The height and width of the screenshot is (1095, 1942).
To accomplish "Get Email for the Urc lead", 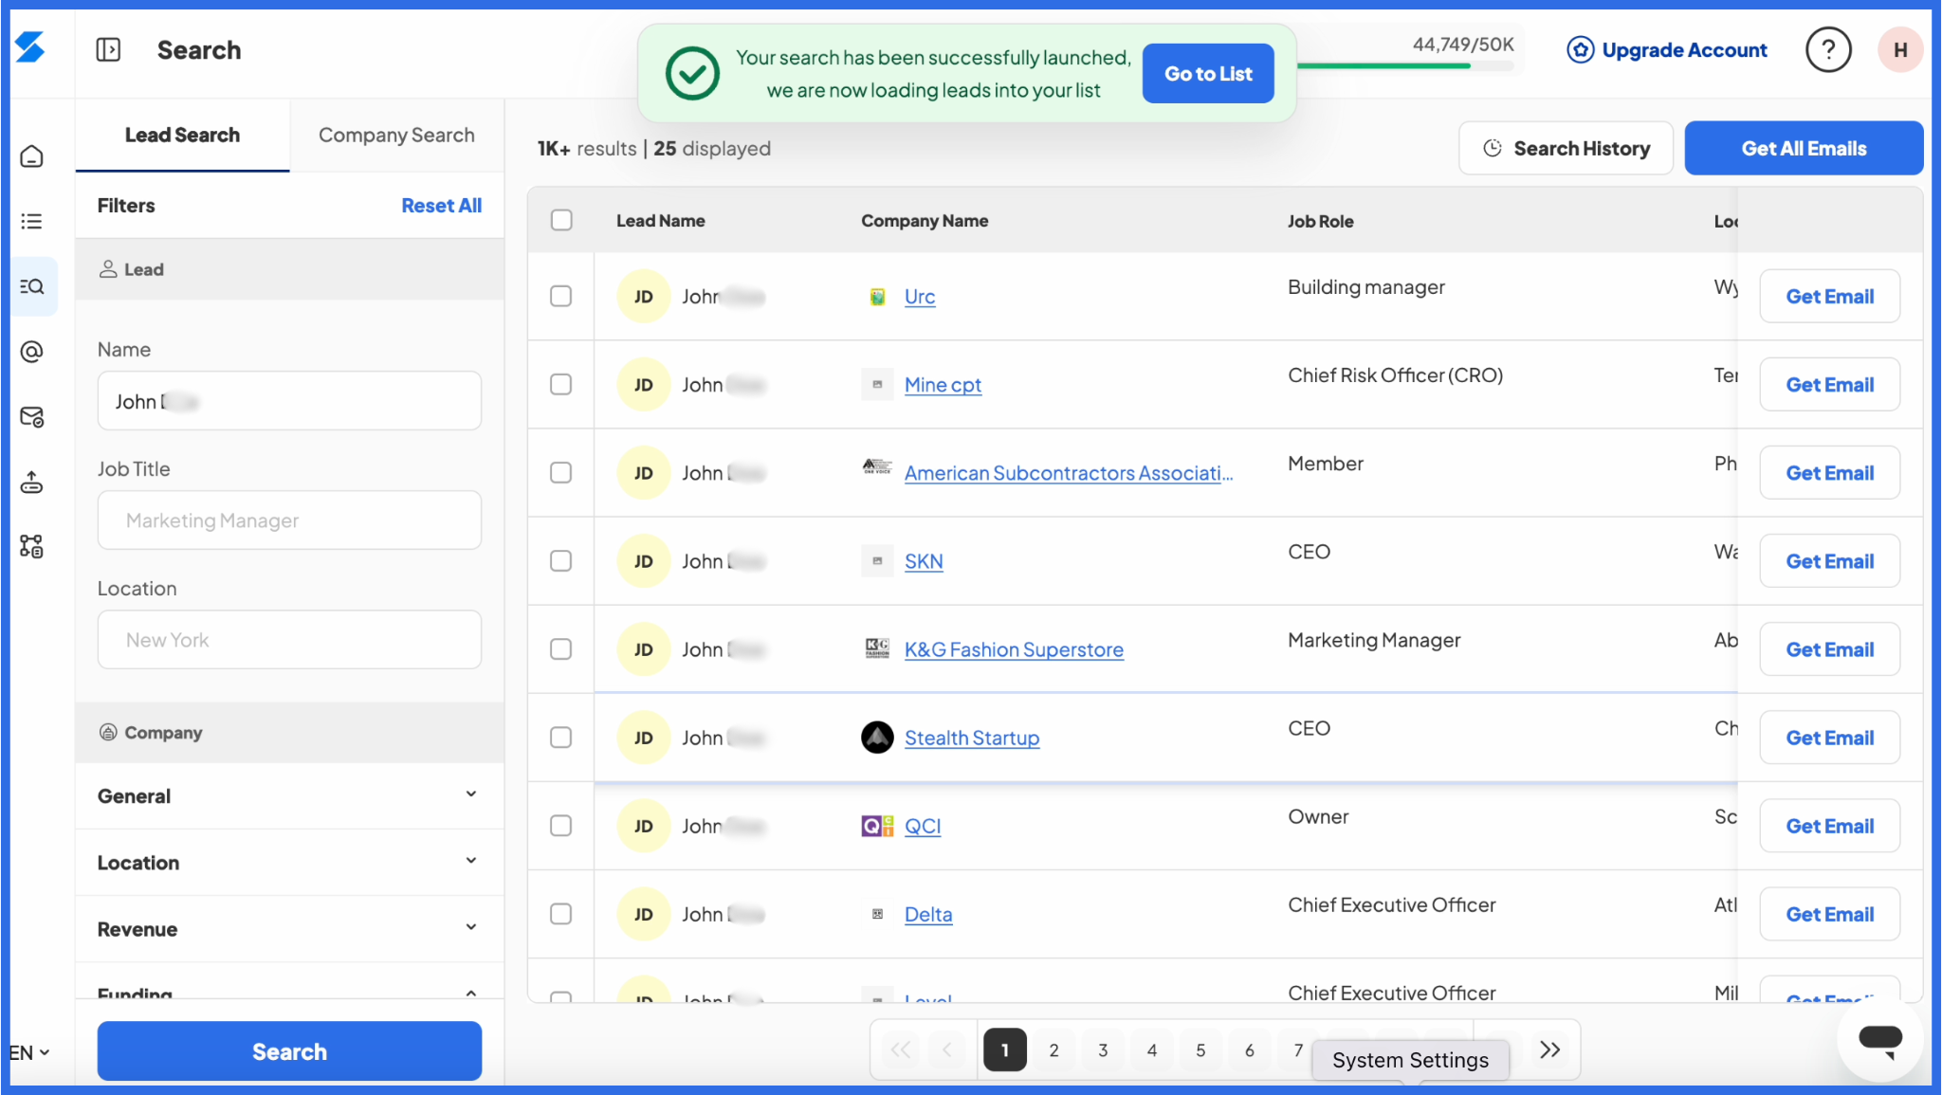I will 1829,296.
